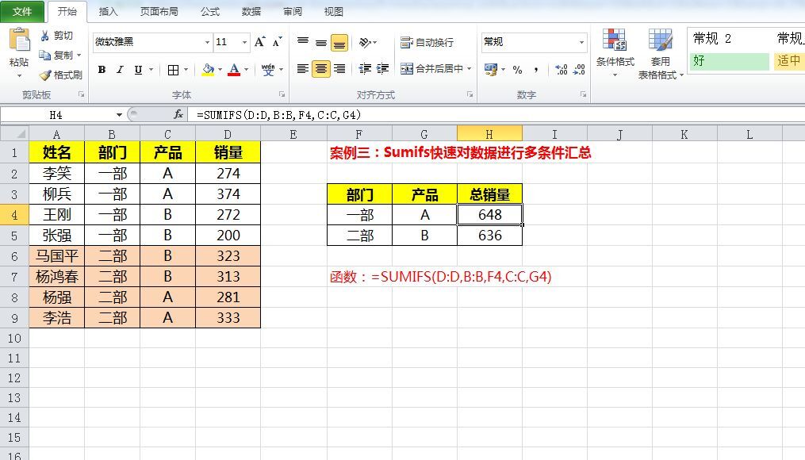Open font color dropdown arrow
The image size is (805, 460).
click(x=247, y=69)
